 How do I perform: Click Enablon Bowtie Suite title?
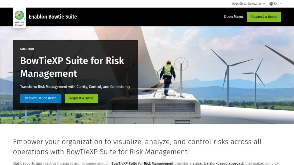(x=53, y=17)
